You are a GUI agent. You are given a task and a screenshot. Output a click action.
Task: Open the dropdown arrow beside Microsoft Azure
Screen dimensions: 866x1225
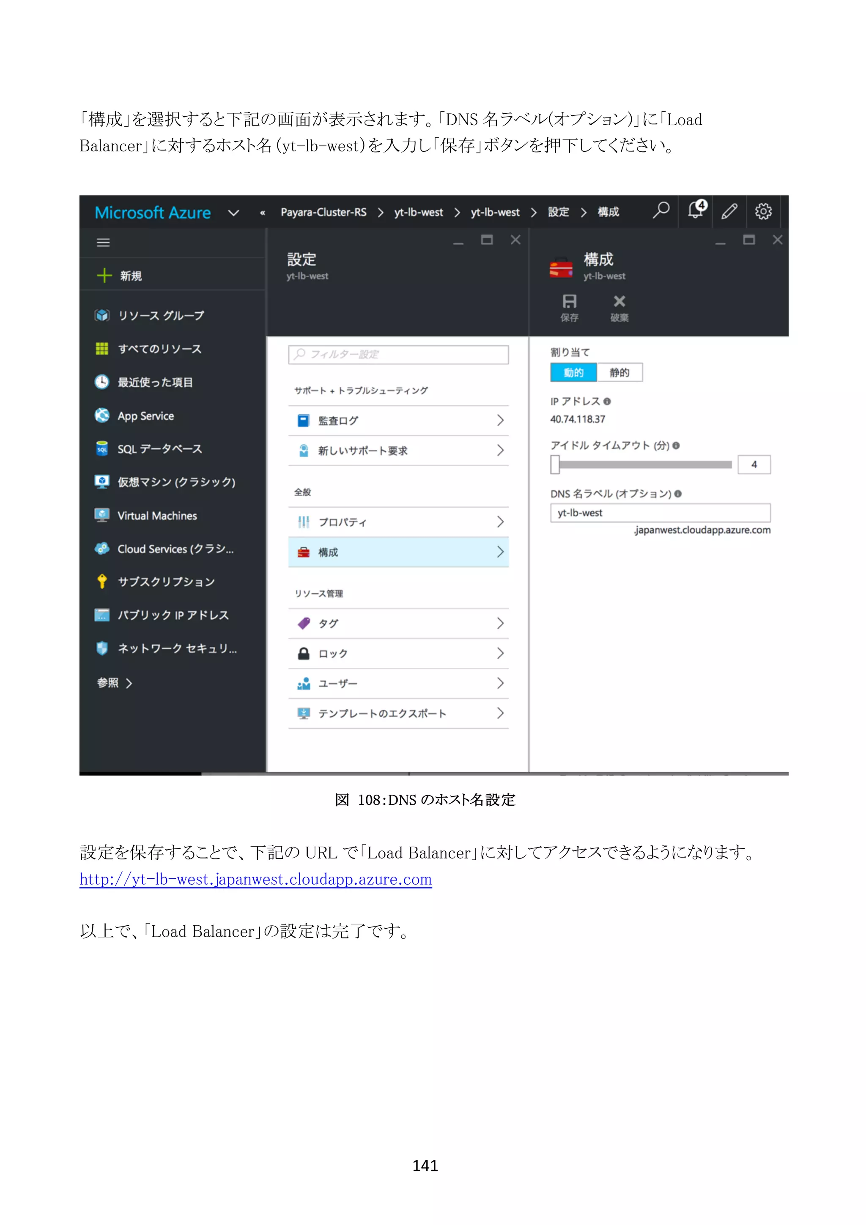tap(233, 213)
